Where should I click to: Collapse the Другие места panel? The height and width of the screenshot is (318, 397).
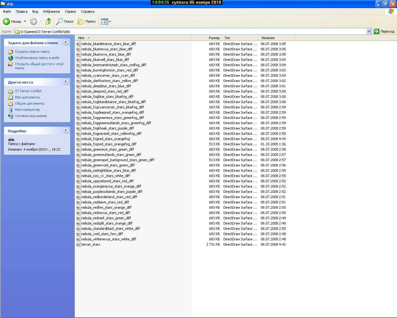pos(65,82)
